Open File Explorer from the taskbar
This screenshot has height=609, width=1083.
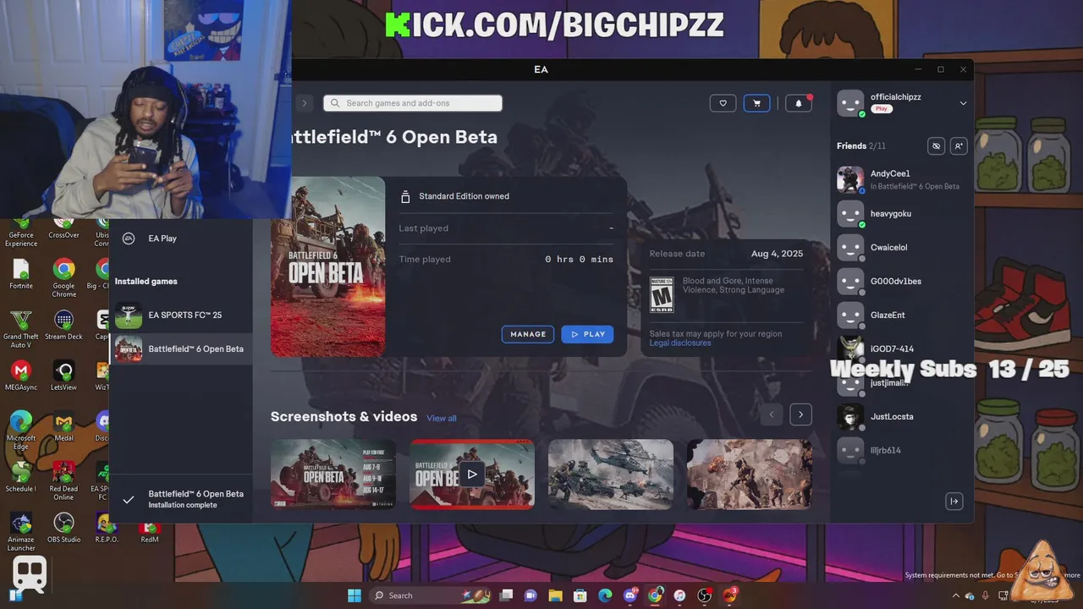[x=555, y=595]
